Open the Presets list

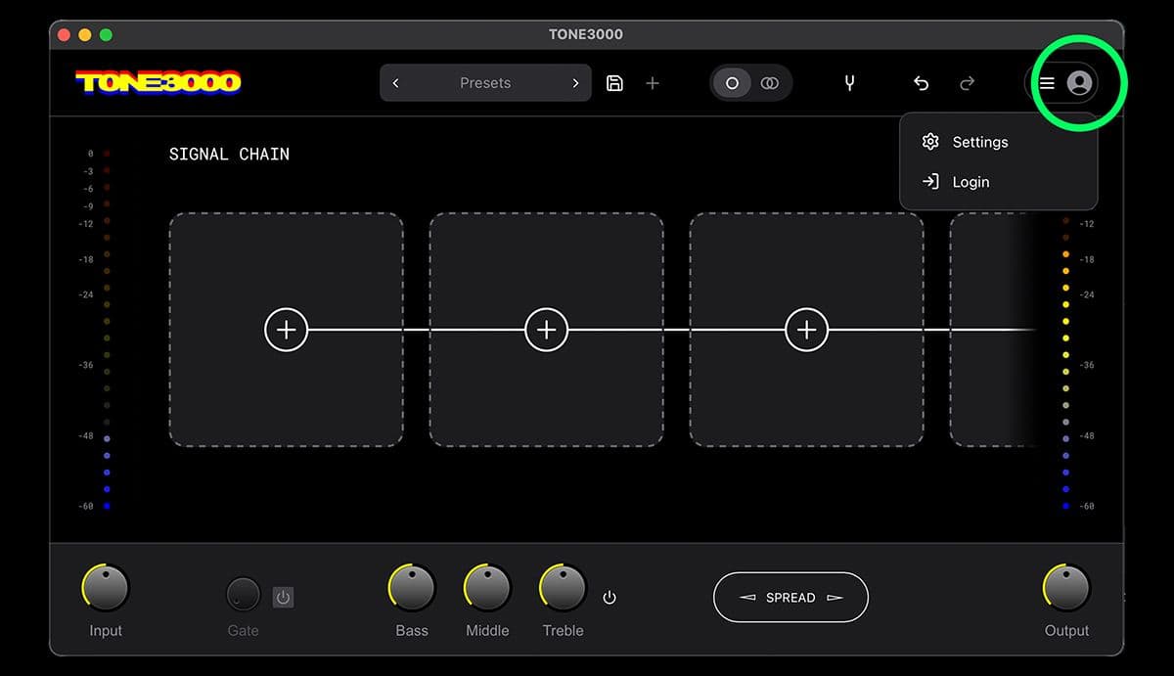tap(485, 83)
